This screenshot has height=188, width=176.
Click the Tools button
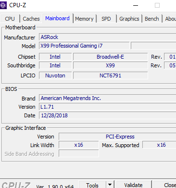[92, 185]
